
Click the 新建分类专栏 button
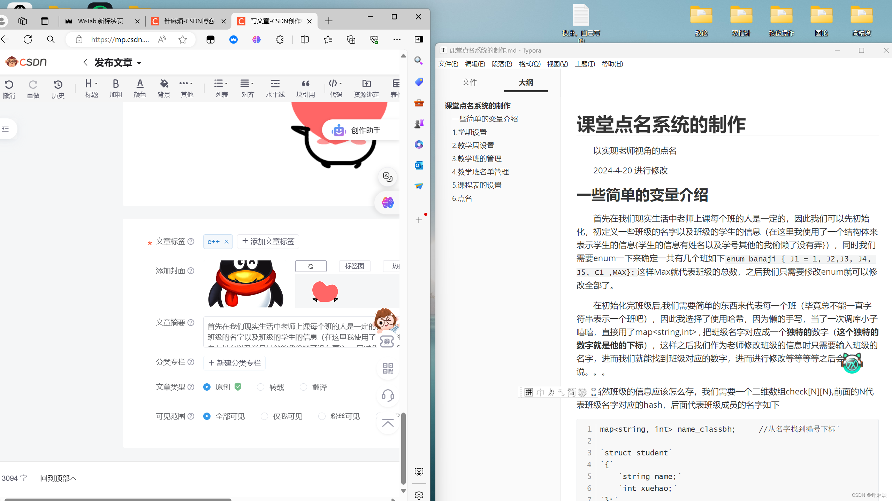pos(234,363)
